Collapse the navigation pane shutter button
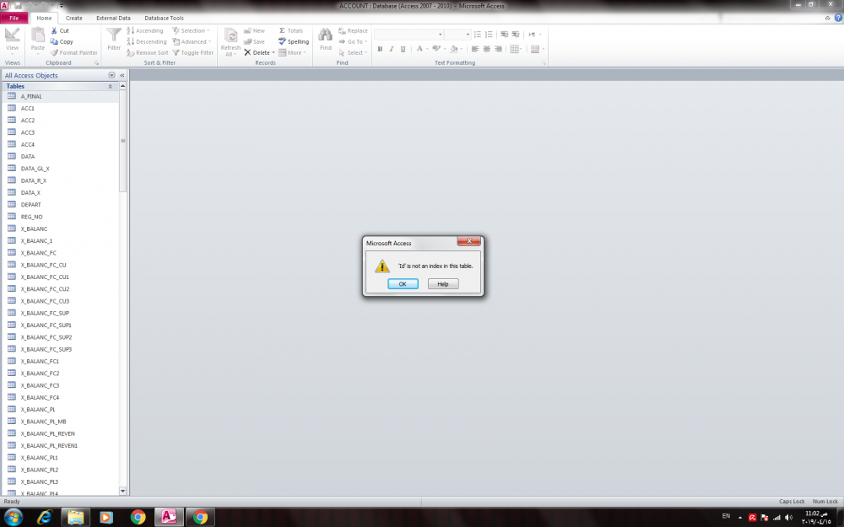 (122, 75)
